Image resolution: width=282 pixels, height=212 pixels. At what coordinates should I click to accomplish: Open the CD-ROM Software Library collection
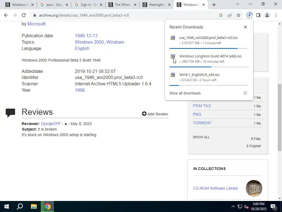coord(215,188)
